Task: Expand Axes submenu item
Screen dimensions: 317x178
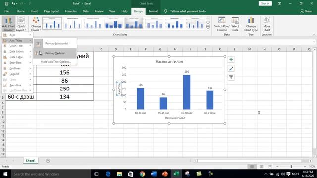Action: click(17, 35)
